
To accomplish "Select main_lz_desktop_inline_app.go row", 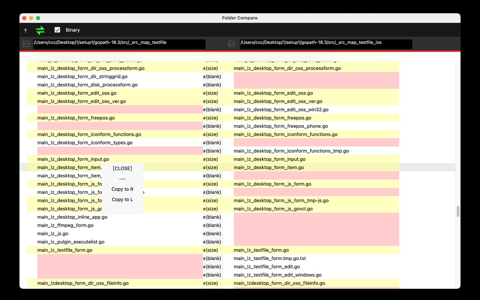I will (72, 217).
